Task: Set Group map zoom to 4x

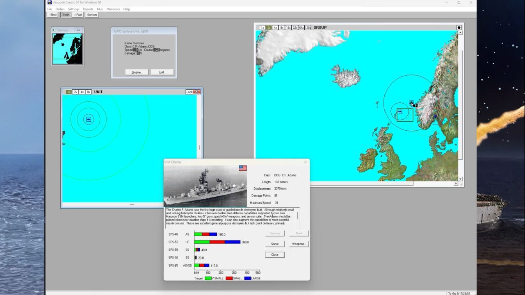Action: [275, 27]
